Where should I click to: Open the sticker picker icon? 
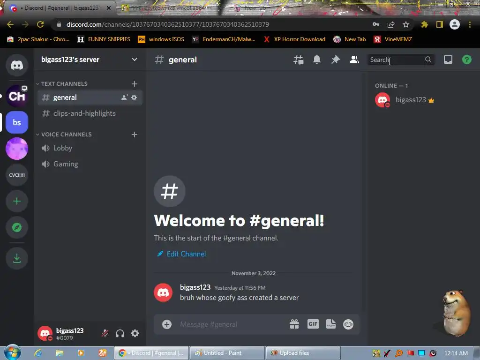(x=331, y=324)
